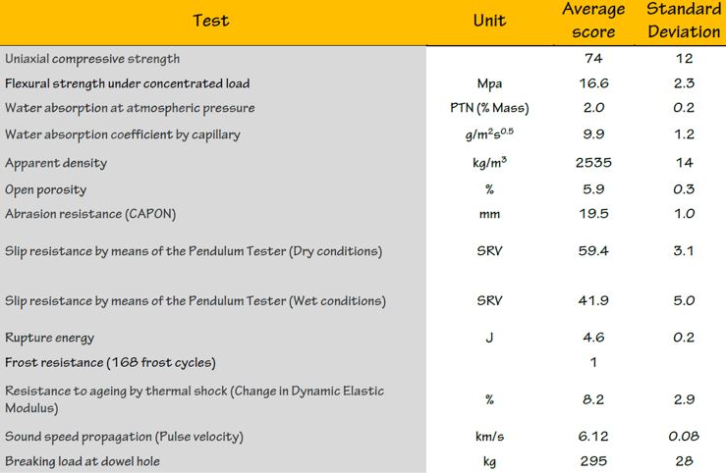Image resolution: width=726 pixels, height=473 pixels.
Task: Click Frost resistance (168 frost cycles)
Action: [110, 362]
